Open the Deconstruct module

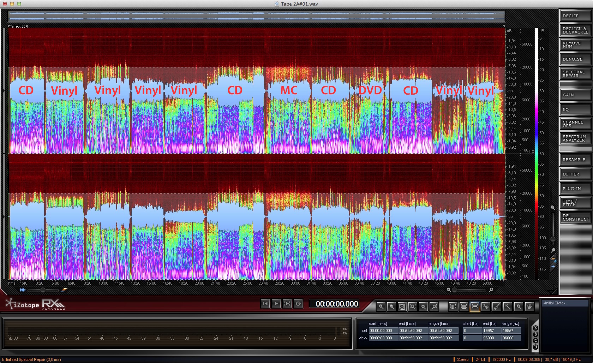[575, 218]
